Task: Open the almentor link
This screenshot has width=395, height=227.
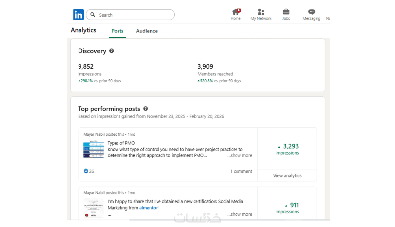Action: 148,208
